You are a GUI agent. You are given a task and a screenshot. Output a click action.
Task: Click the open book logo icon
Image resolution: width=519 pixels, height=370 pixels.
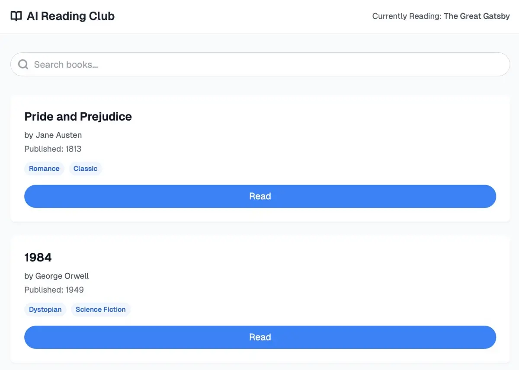pos(16,16)
